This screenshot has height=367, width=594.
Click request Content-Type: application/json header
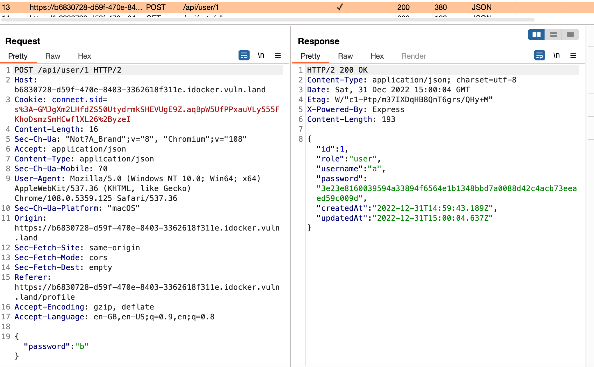pyautogui.click(x=84, y=159)
